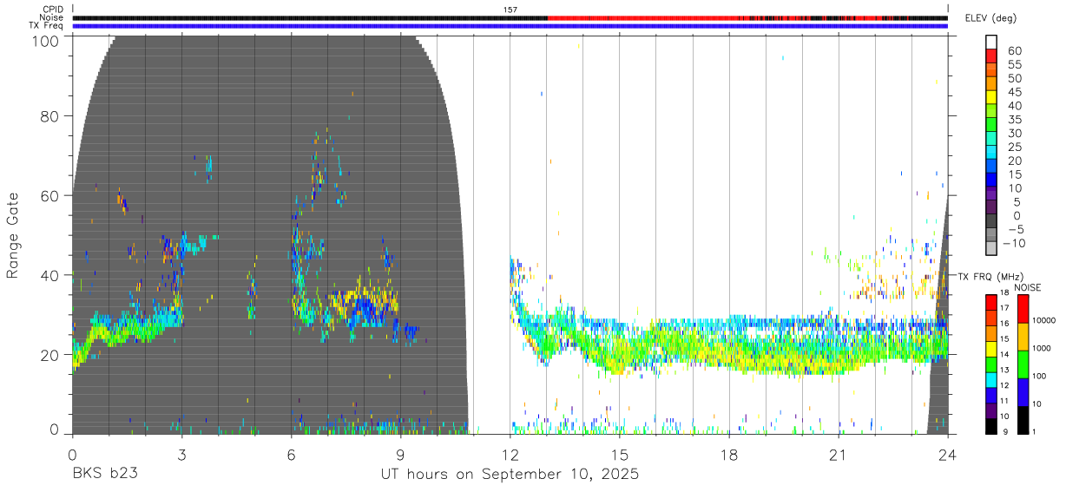Click TX frequency tick 16
This screenshot has width=1066, height=492.
pyautogui.click(x=1004, y=324)
